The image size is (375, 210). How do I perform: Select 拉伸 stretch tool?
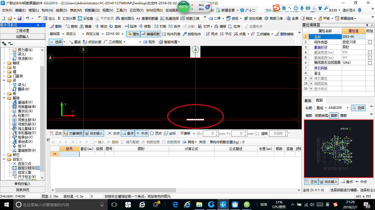click(x=234, y=27)
